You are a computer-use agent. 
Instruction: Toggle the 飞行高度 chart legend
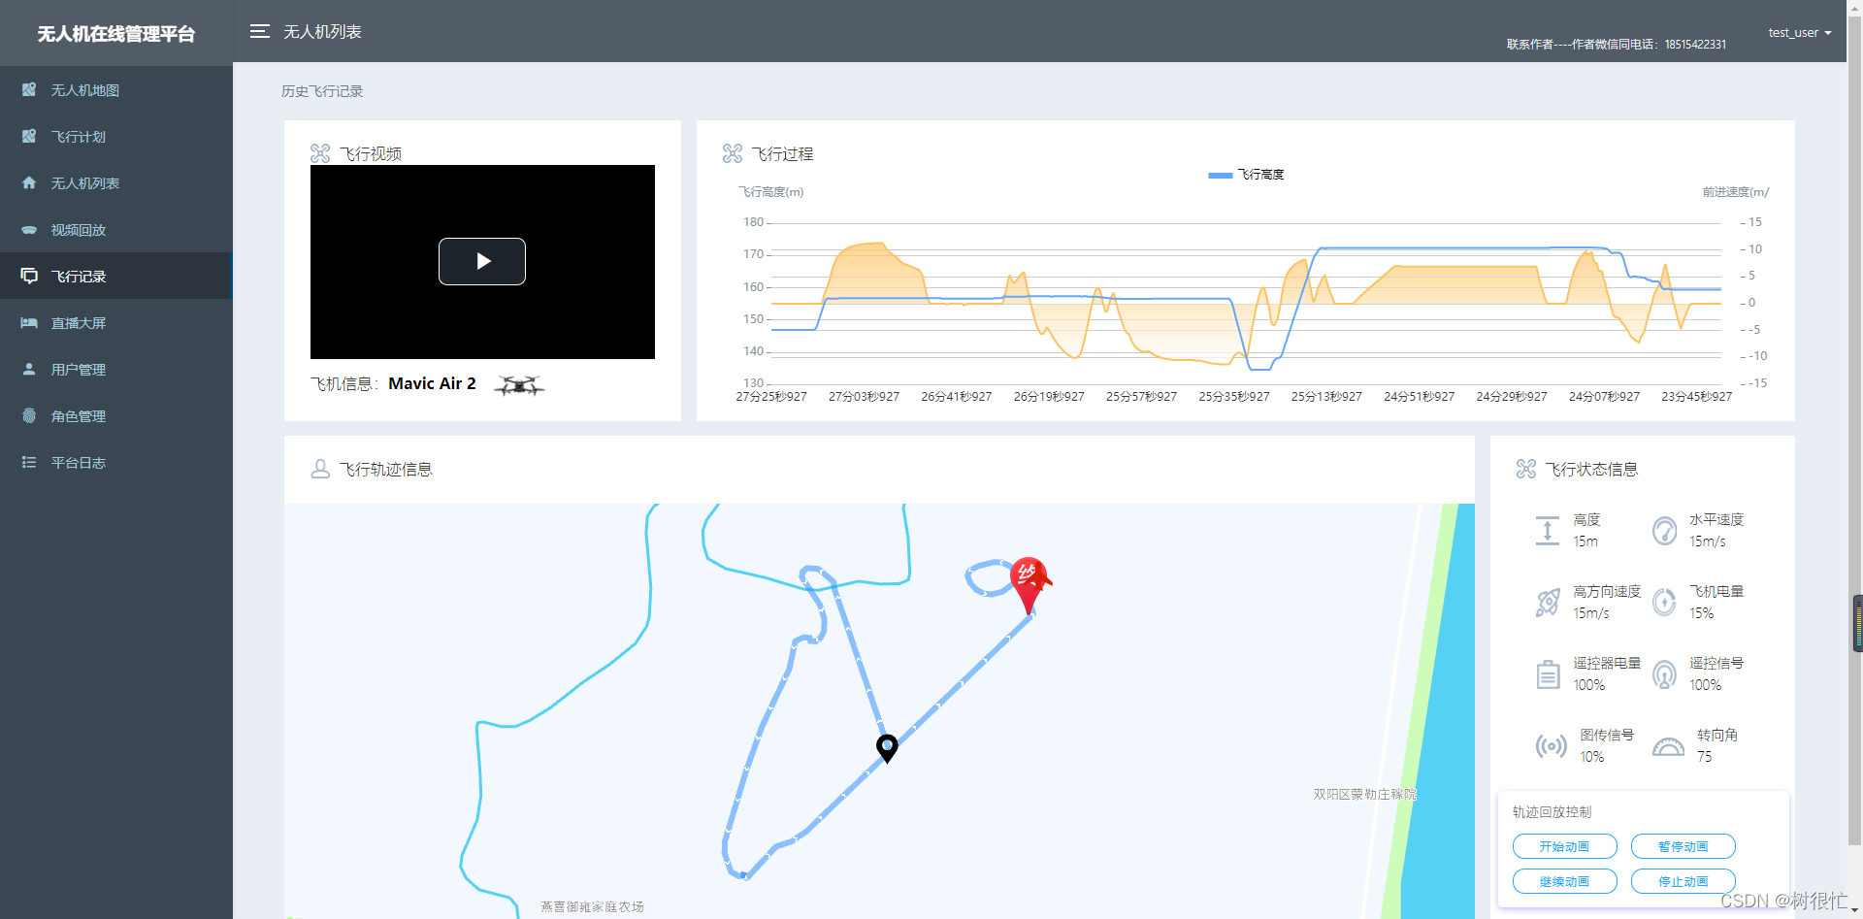[x=1246, y=175]
